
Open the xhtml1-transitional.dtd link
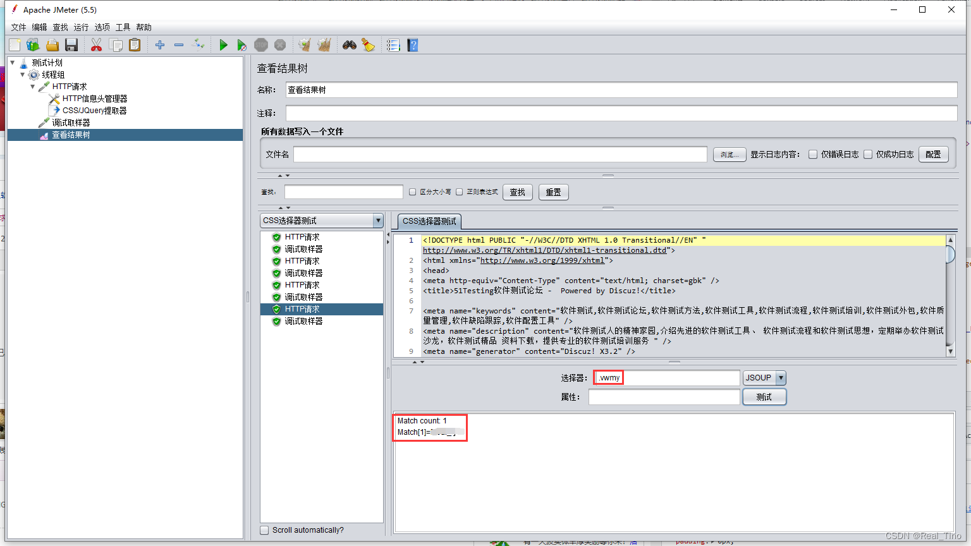pyautogui.click(x=545, y=250)
